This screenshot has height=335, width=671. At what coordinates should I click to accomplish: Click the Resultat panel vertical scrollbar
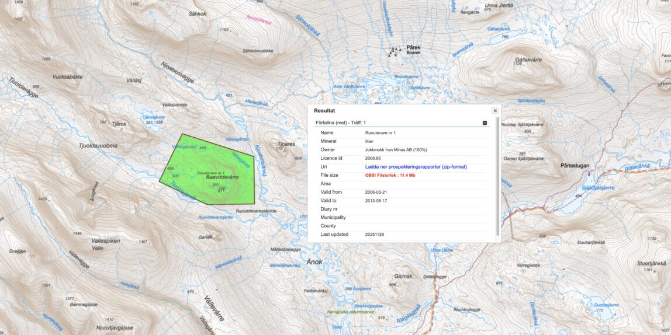[498, 175]
